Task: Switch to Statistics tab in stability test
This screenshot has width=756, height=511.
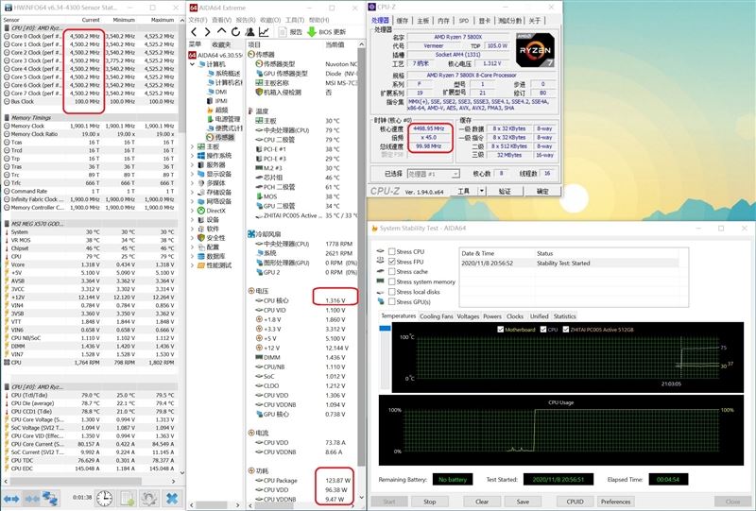Action: pyautogui.click(x=564, y=316)
